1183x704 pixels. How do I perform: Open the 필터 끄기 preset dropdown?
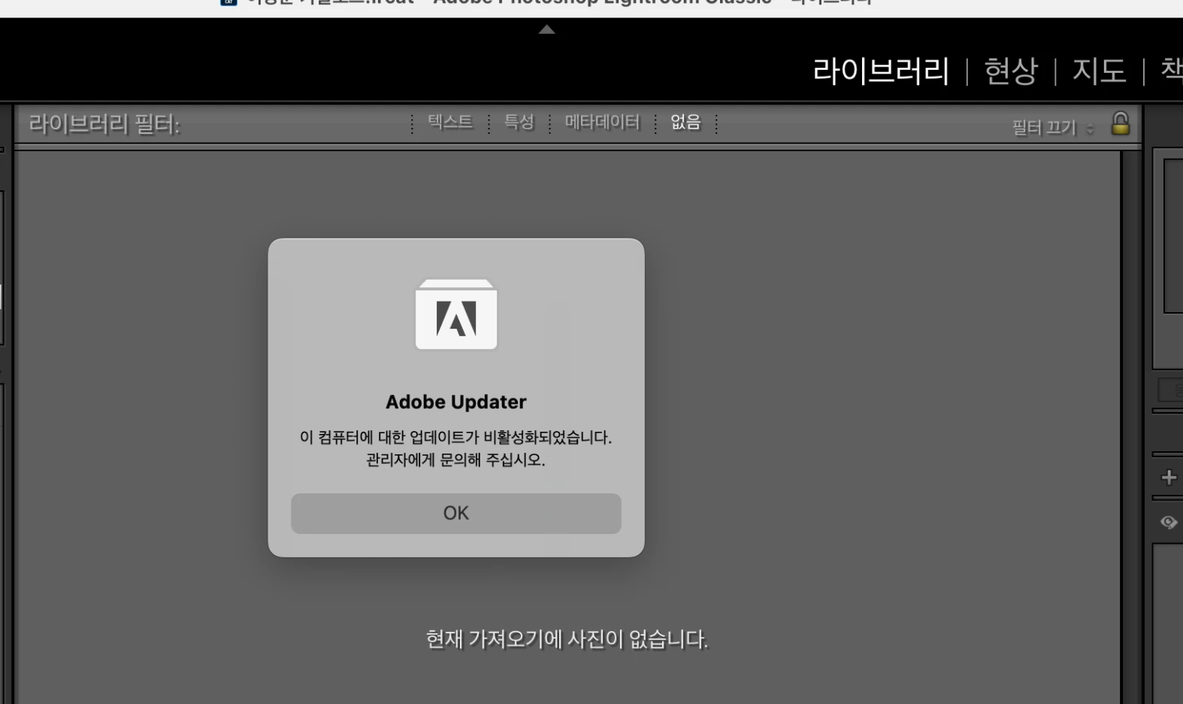(1053, 128)
